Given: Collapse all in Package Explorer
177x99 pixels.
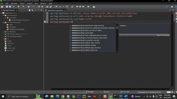Looking at the screenshot, I should click(x=30, y=10).
